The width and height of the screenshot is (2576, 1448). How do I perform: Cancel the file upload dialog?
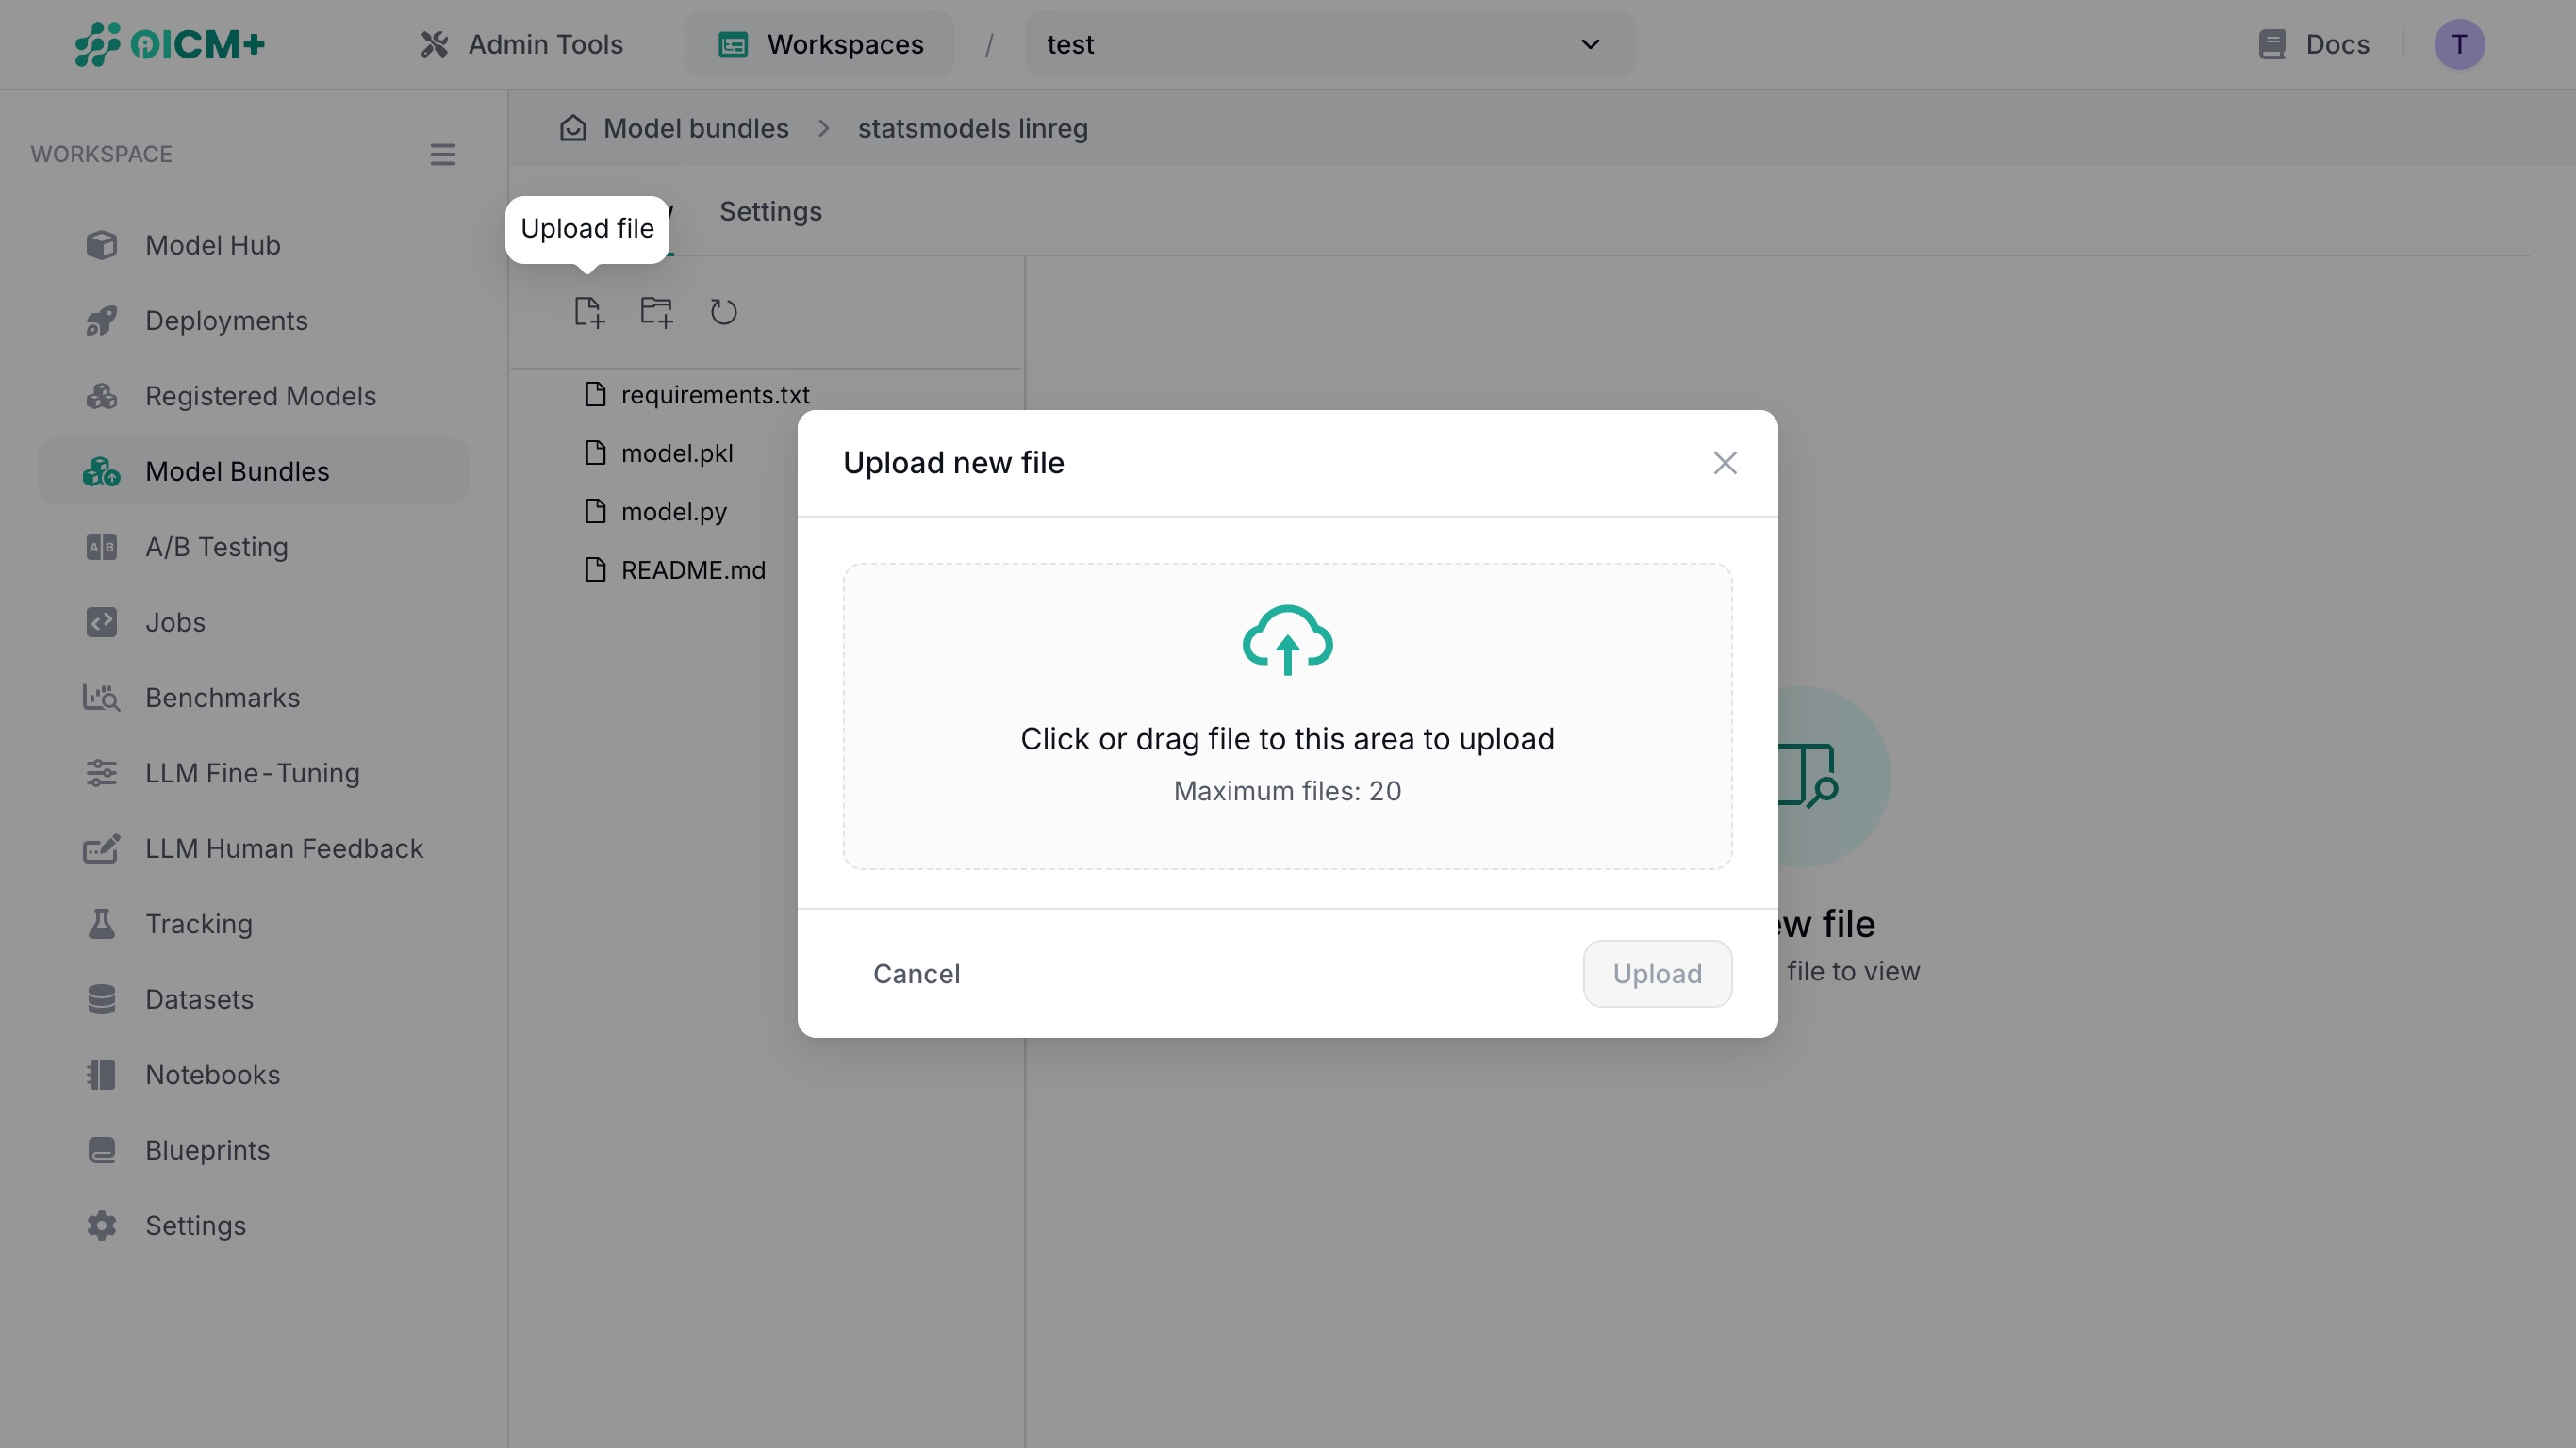[916, 973]
